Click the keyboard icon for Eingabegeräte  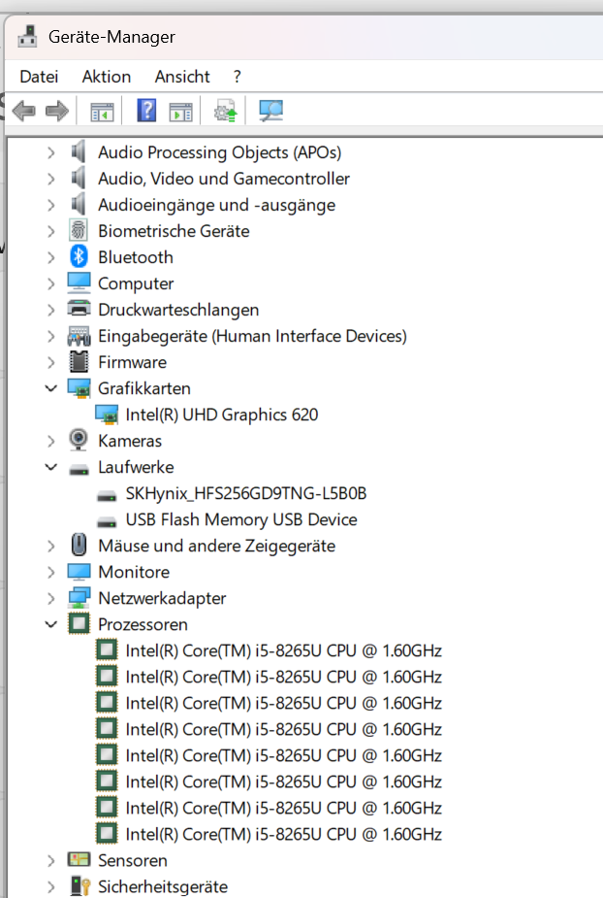click(x=79, y=336)
